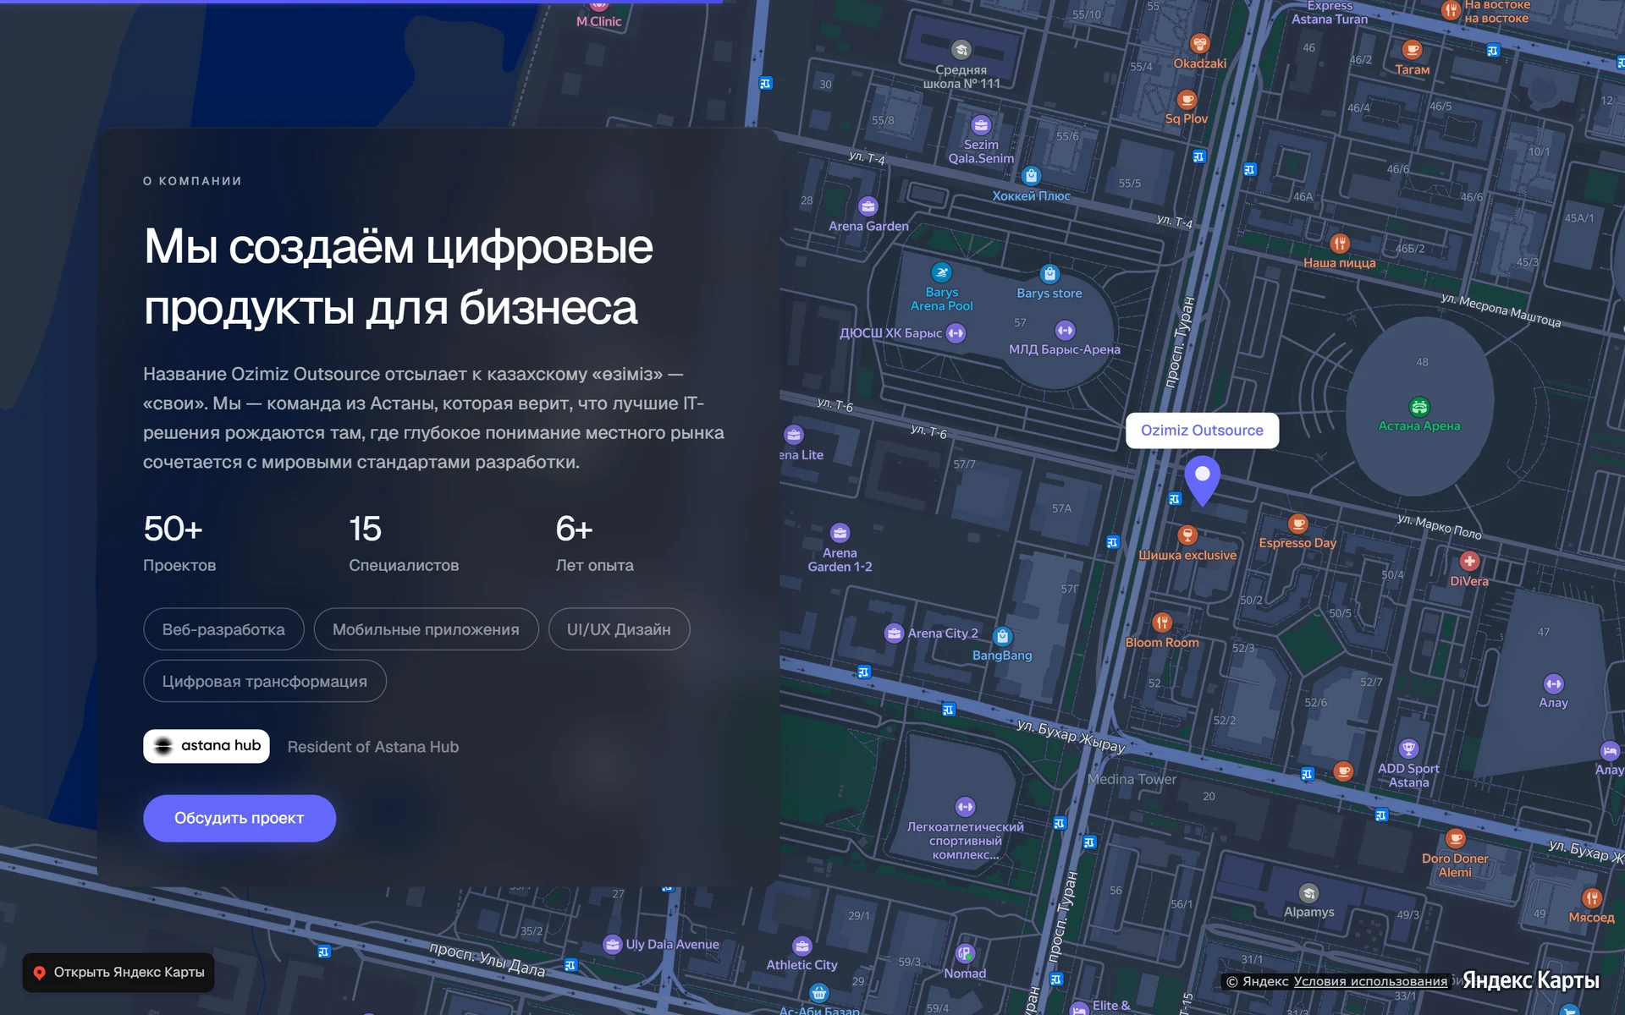
Task: Click the Легкоатлетический спортивный комплекс icon
Action: [965, 807]
